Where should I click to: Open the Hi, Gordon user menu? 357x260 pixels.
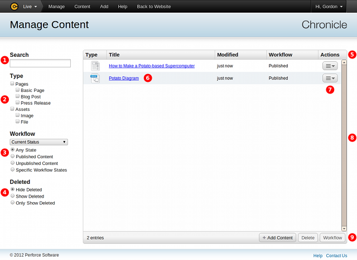tap(333, 7)
